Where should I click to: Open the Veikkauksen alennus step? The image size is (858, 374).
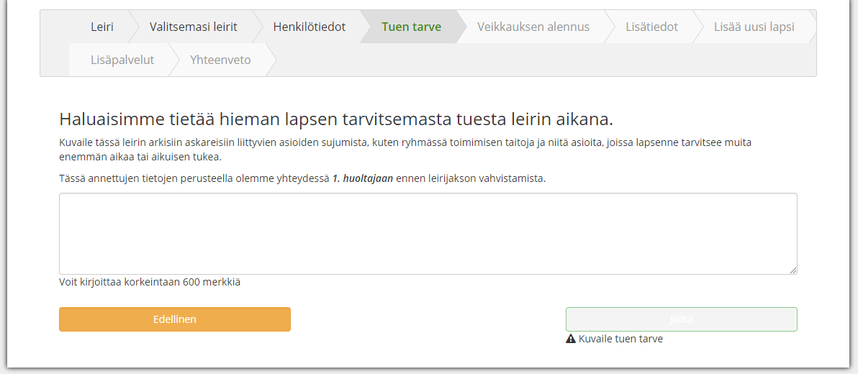click(x=533, y=27)
